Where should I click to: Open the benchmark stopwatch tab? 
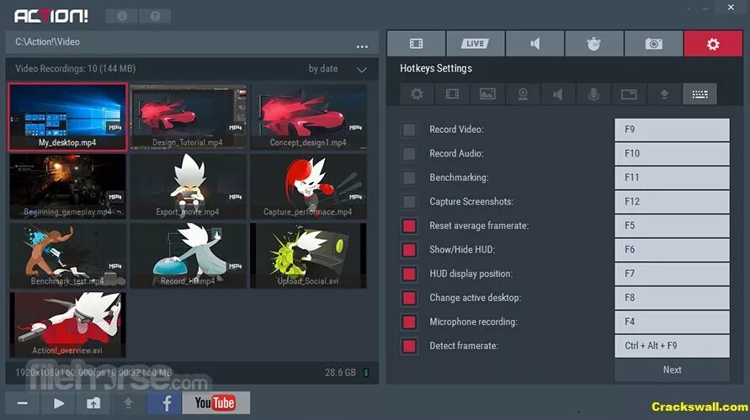pos(594,44)
